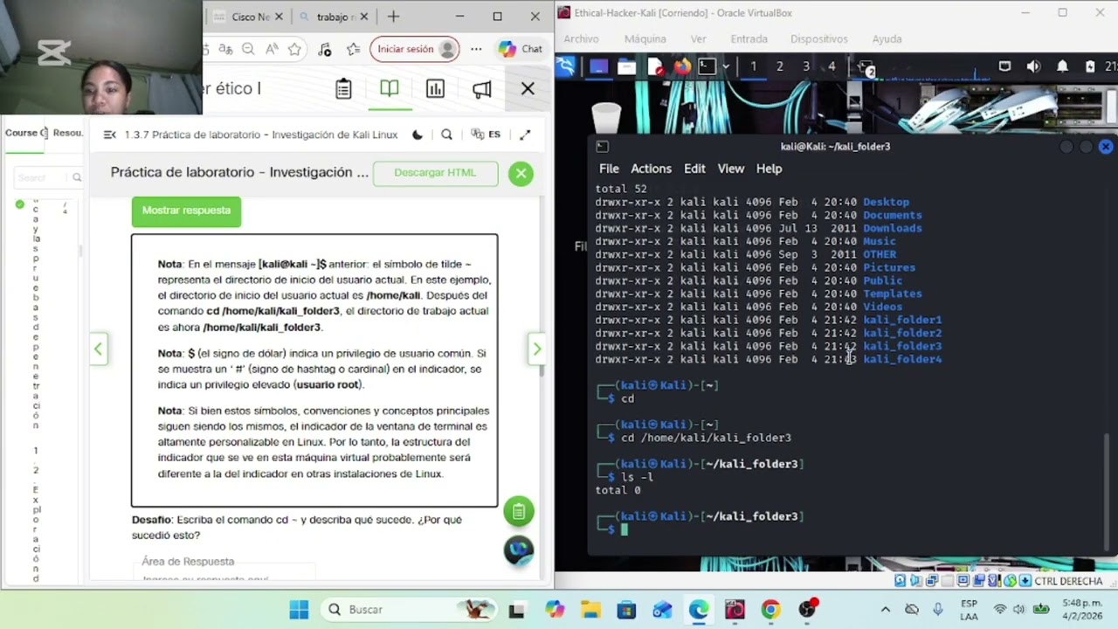
Task: Click Mostrar respuesta button
Action: click(186, 211)
